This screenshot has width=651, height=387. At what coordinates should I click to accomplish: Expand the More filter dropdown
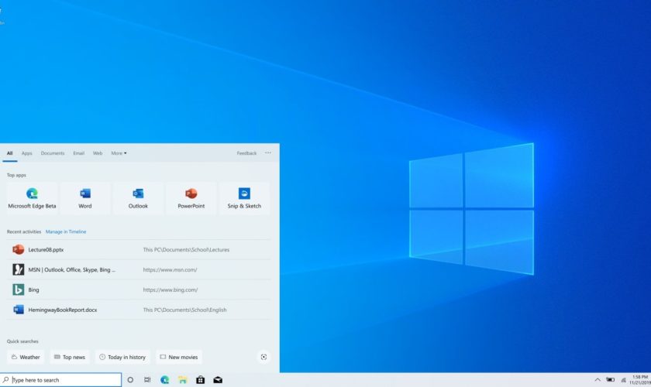119,153
